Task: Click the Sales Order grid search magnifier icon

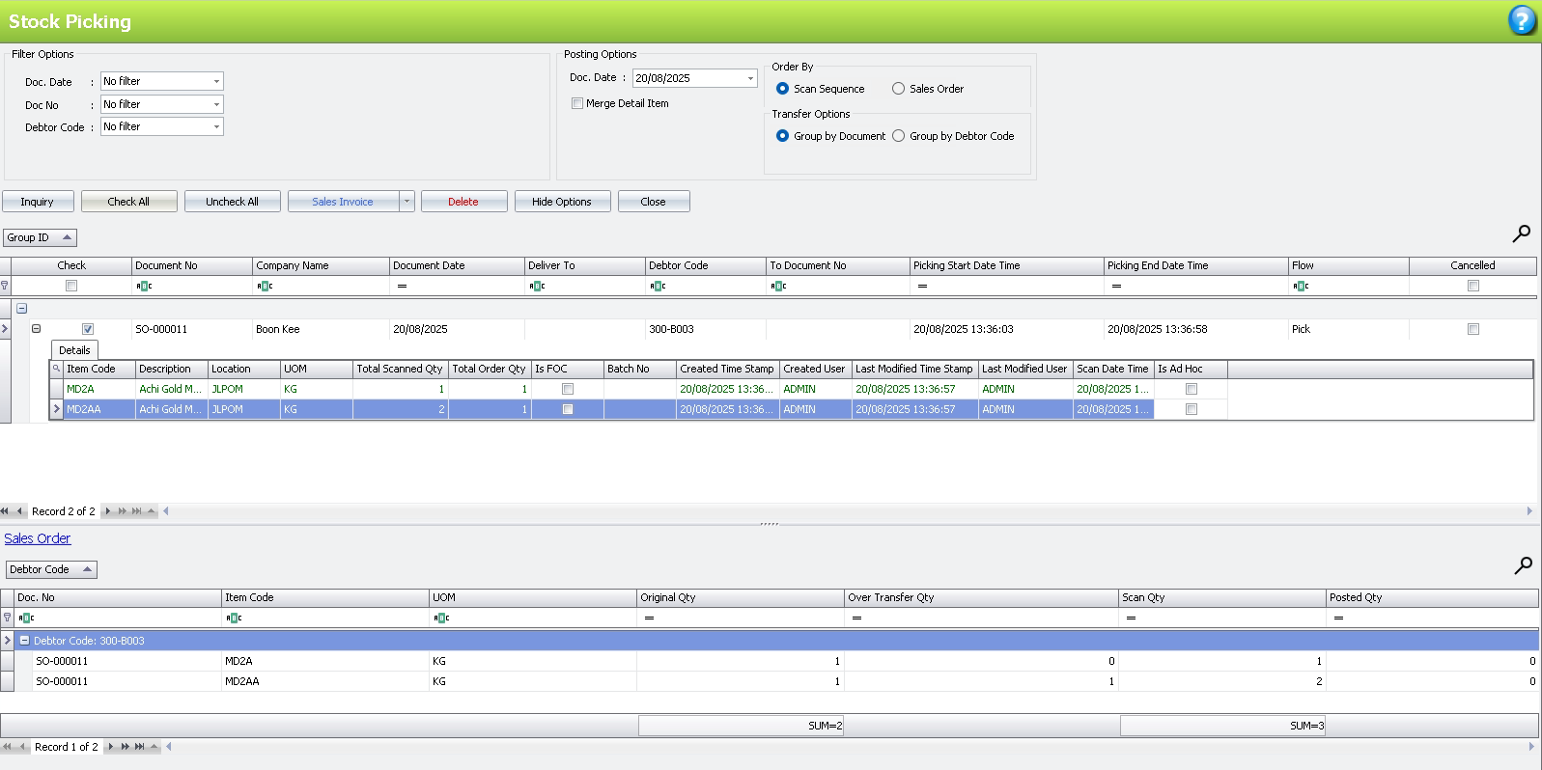Action: [1523, 565]
